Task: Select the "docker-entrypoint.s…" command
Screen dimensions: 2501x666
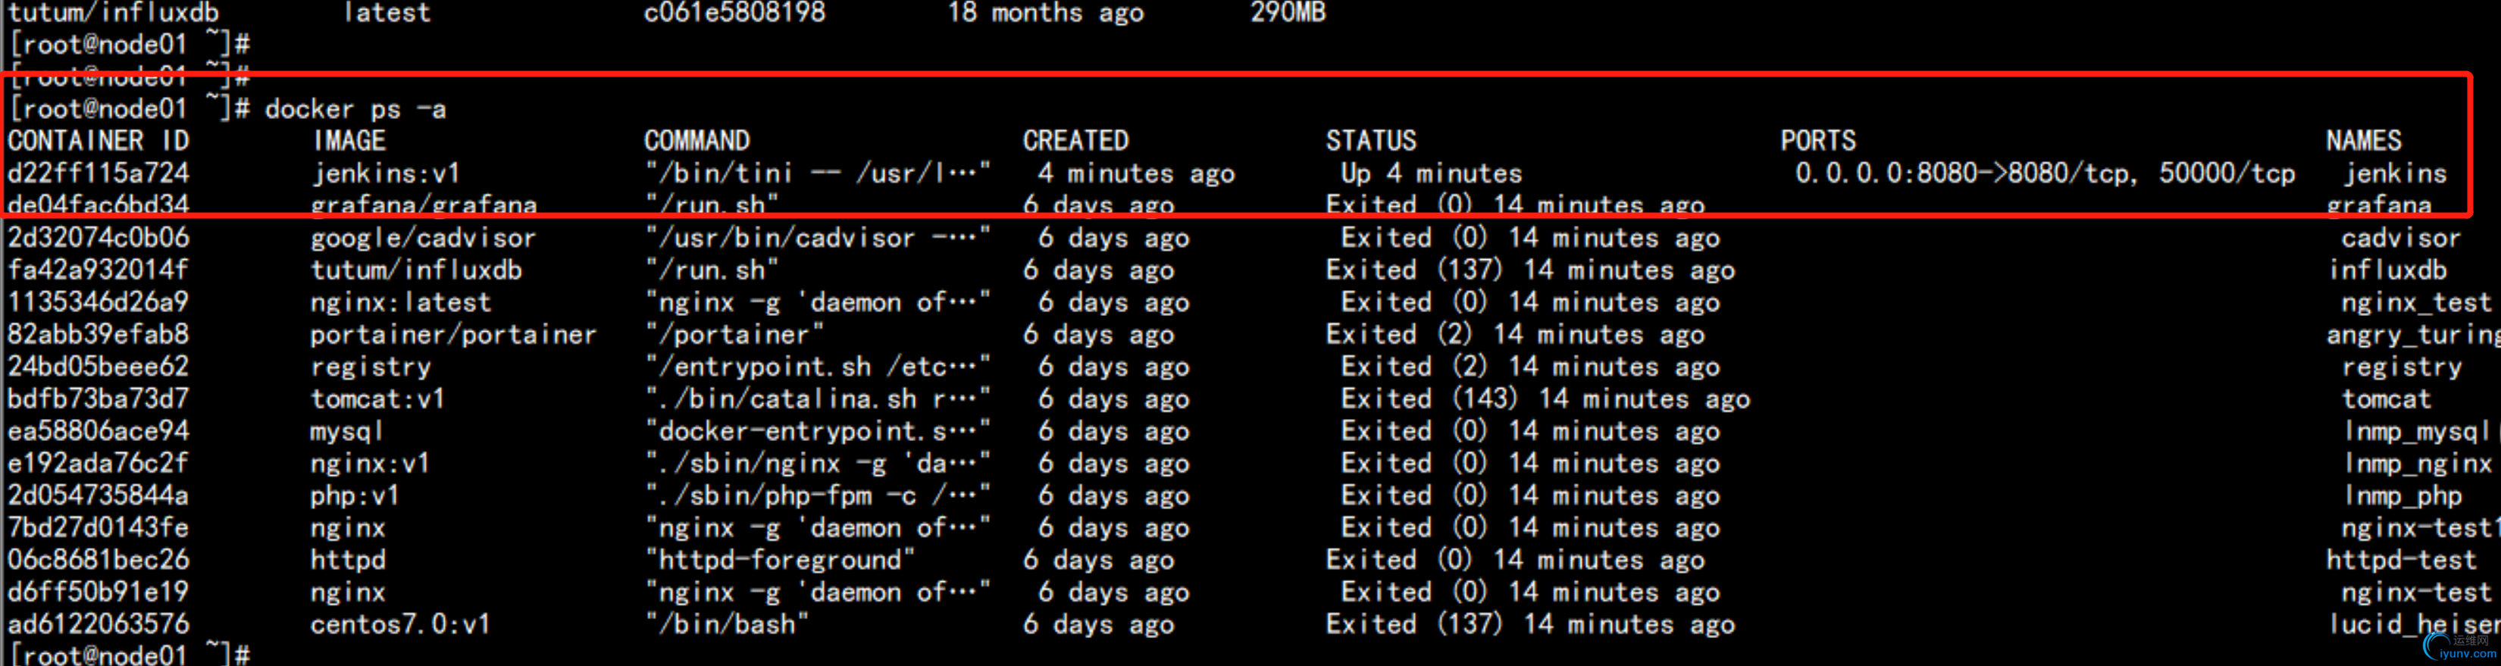Action: point(818,430)
